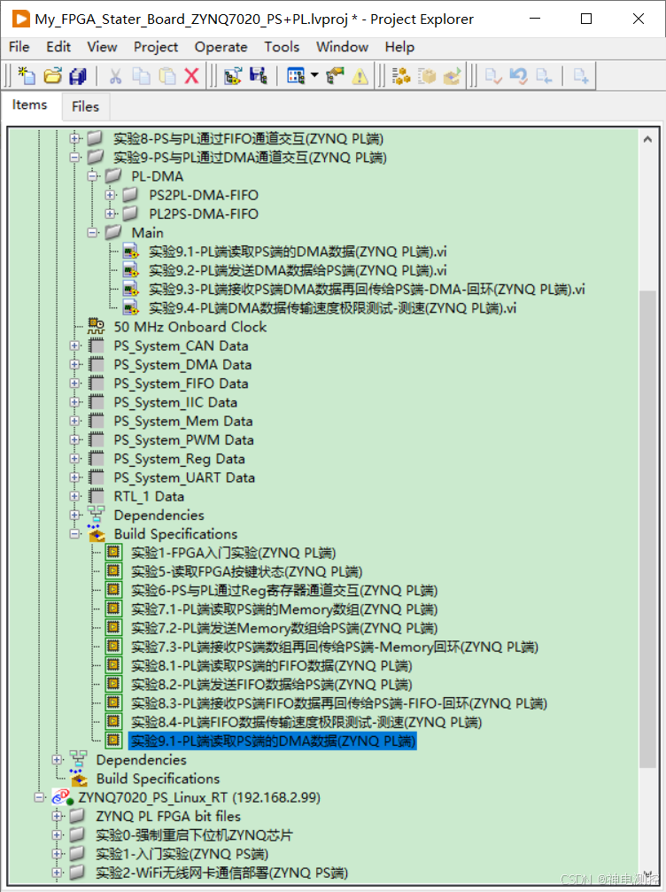
Task: Click the RTL_1 Data item icon
Action: click(97, 496)
